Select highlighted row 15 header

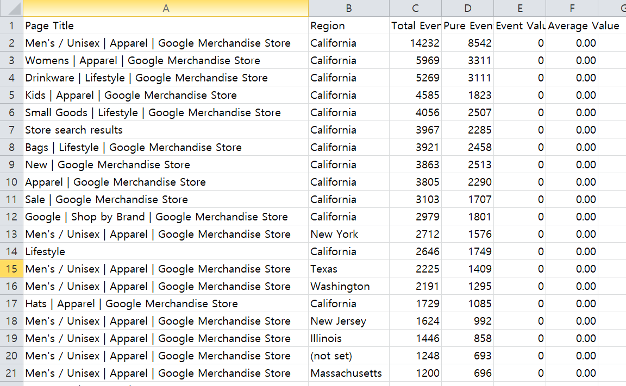[x=11, y=269]
